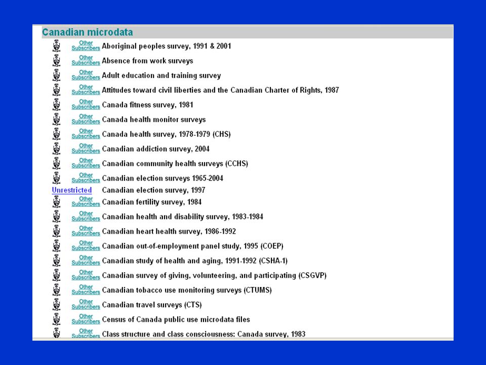Click text 'Canadian heart health survey, 1986-1992'
This screenshot has width=486, height=365.
(x=169, y=231)
